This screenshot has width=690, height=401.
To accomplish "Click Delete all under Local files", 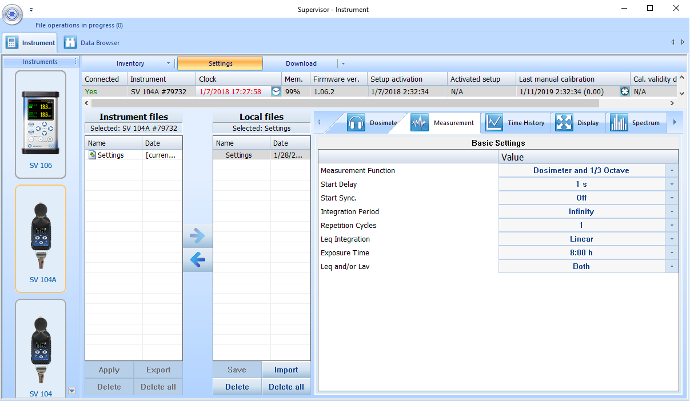I will 286,387.
